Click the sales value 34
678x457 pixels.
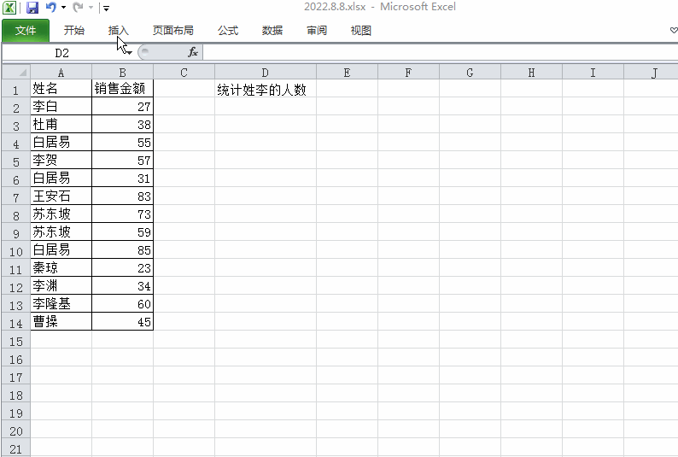122,286
